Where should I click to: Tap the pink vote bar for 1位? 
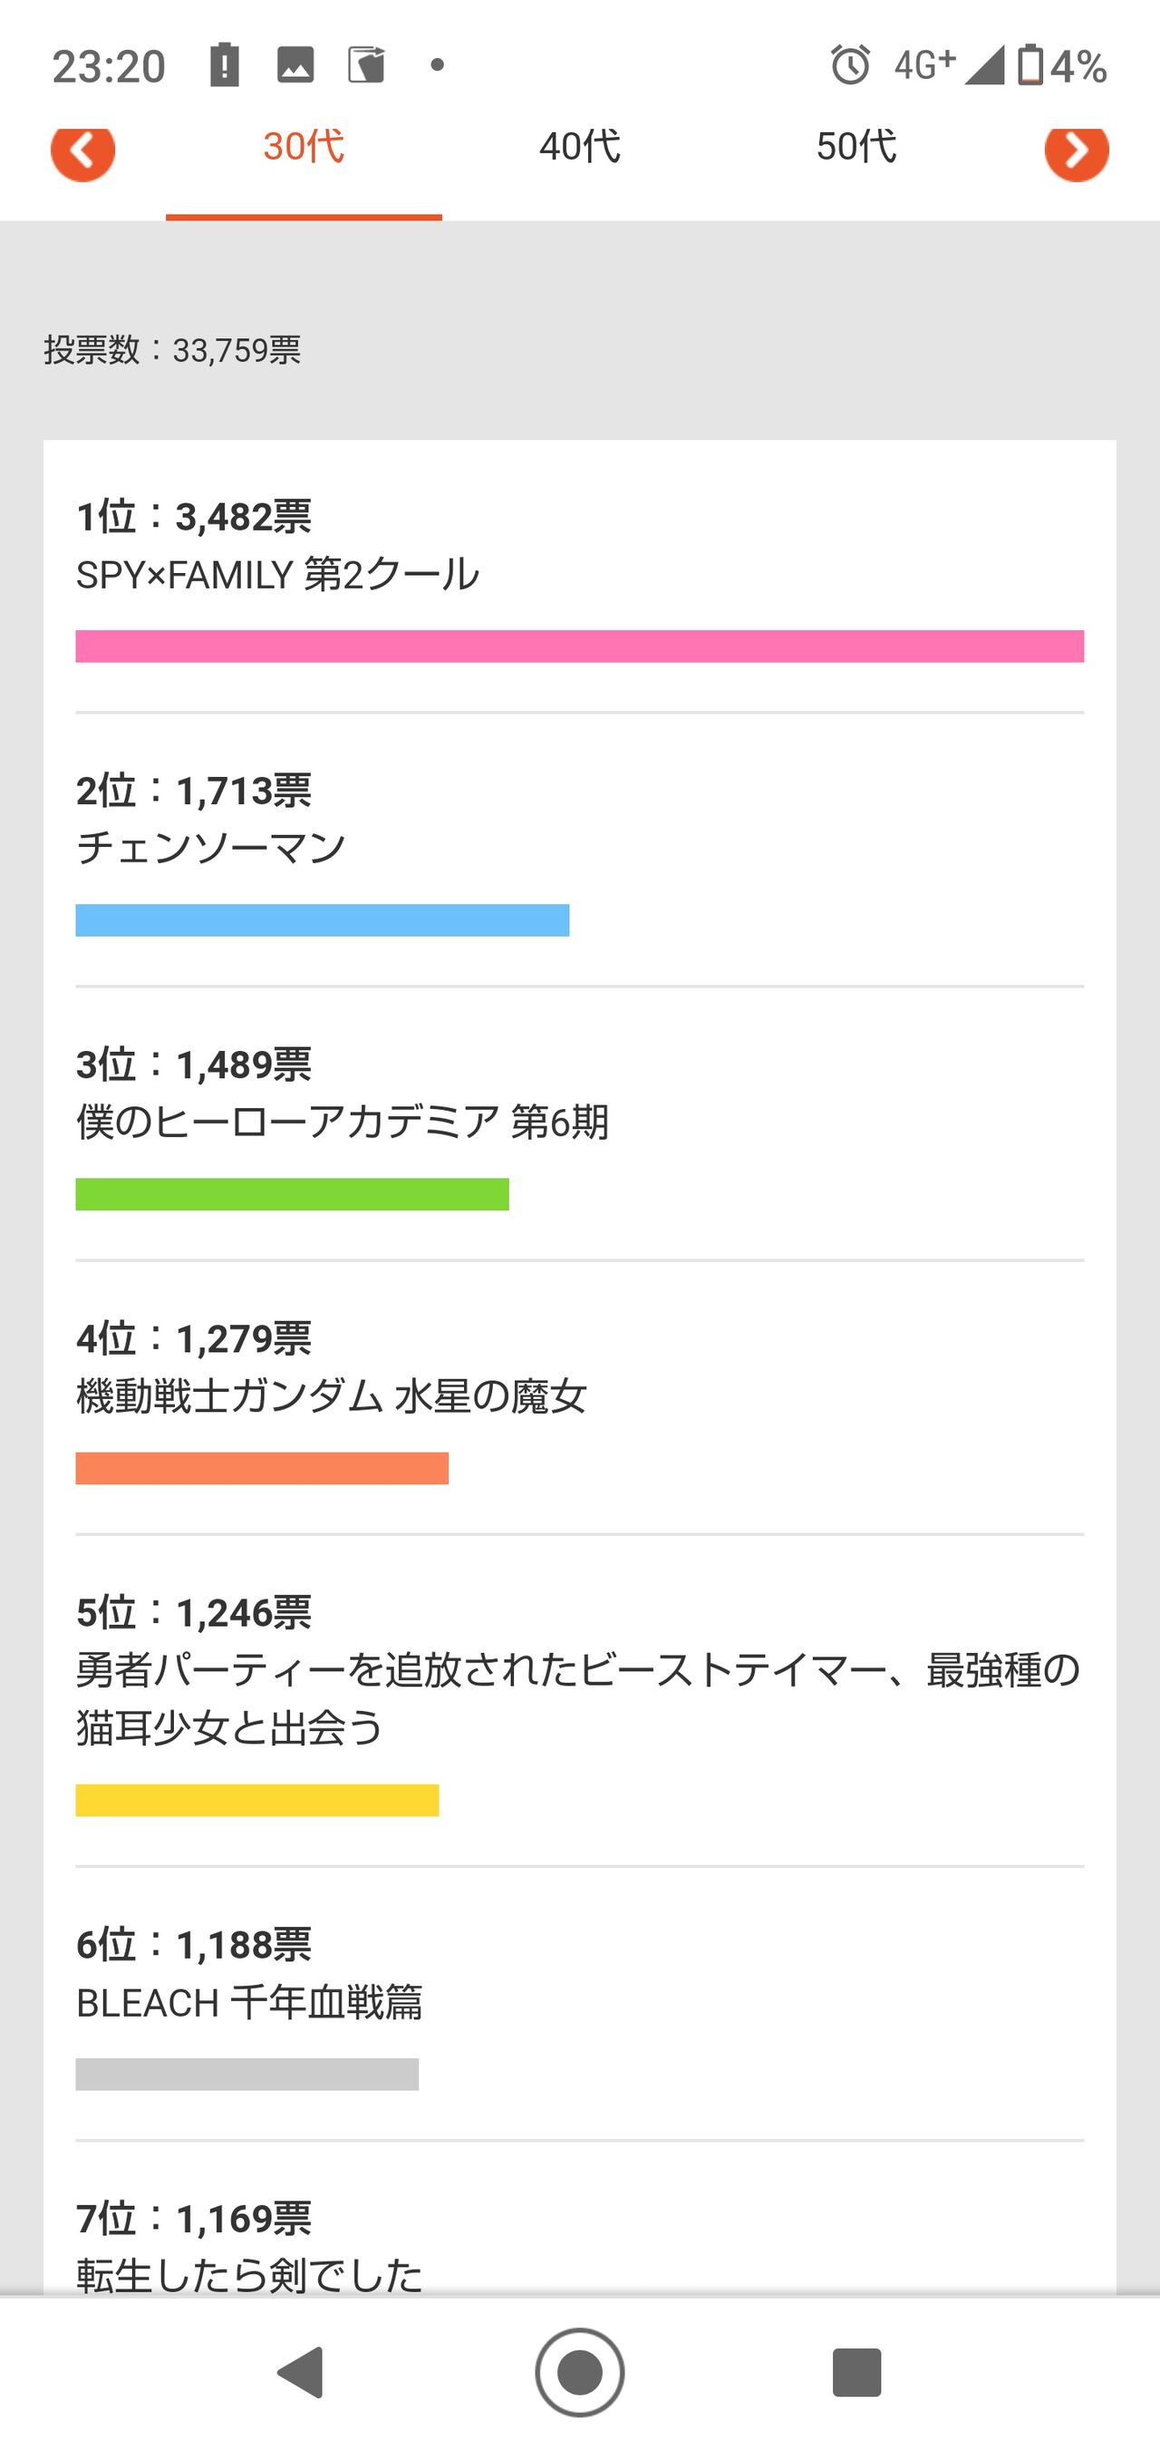[x=580, y=646]
